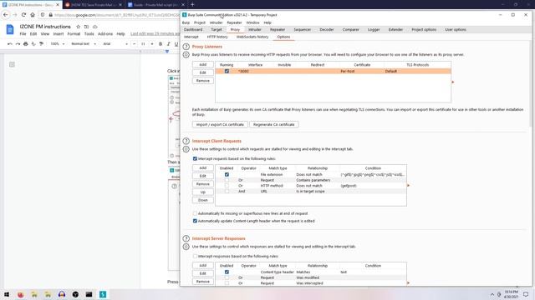Open Arial font dropdown
Viewport: 535px width, 300px height.
coord(115,44)
